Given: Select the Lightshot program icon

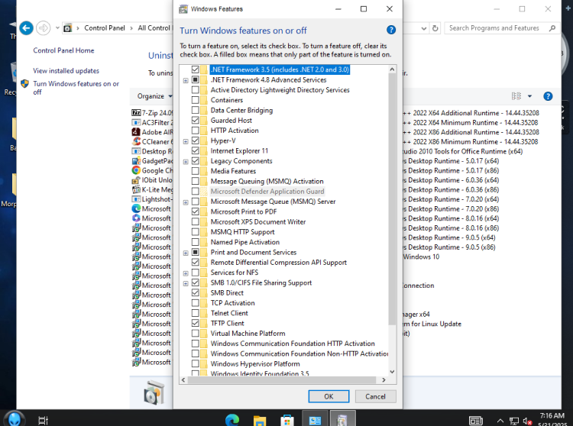Looking at the screenshot, I should 136,199.
